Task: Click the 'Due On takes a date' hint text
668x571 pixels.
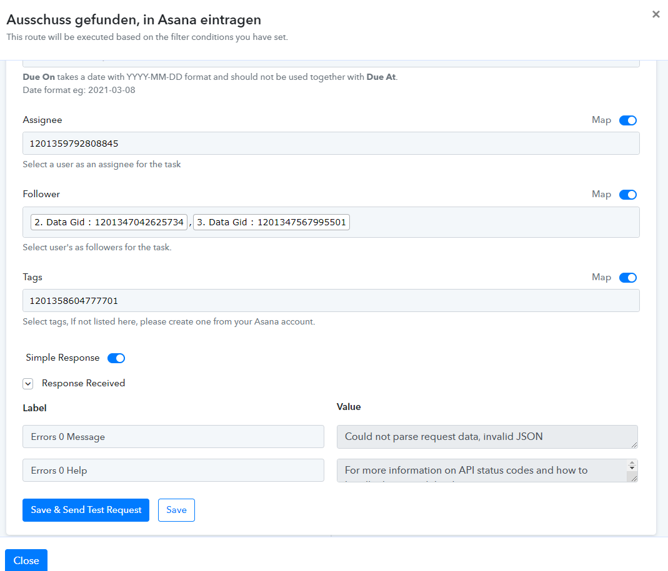Action: coord(210,77)
